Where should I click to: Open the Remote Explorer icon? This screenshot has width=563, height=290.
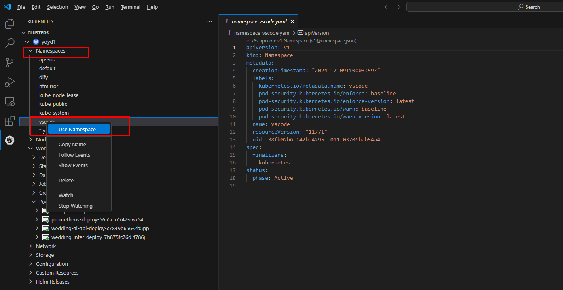pyautogui.click(x=9, y=101)
